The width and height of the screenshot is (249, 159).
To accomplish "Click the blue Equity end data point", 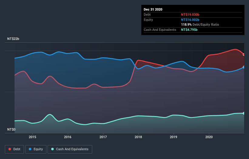I will (x=244, y=67).
